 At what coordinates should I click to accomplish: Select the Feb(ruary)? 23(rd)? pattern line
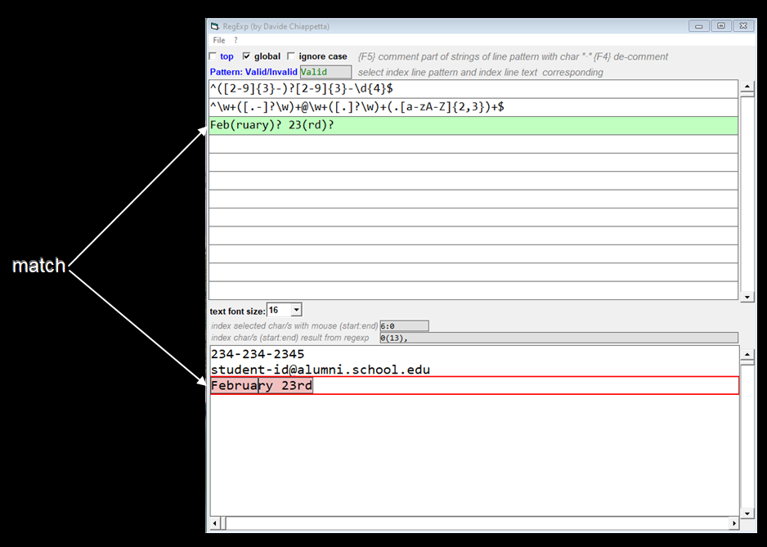click(x=473, y=125)
